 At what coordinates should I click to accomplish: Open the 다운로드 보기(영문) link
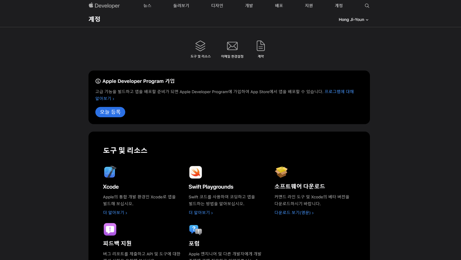tap(294, 213)
